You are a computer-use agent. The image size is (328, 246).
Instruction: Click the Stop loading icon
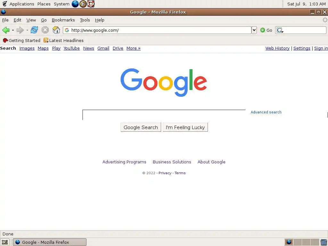[45, 30]
